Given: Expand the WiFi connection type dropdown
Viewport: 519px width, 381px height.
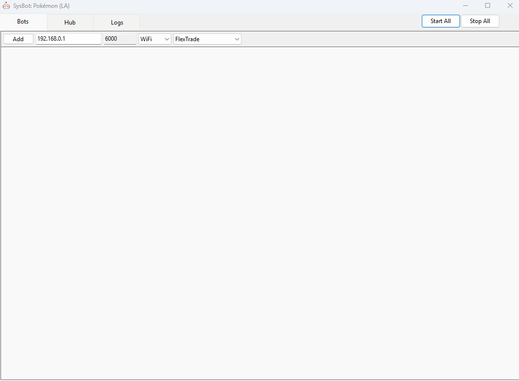Looking at the screenshot, I should click(155, 39).
